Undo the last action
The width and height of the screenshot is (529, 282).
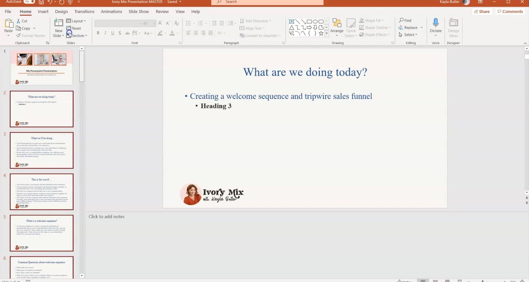50,2
